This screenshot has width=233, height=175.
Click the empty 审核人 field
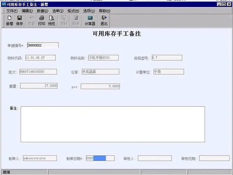point(155,158)
